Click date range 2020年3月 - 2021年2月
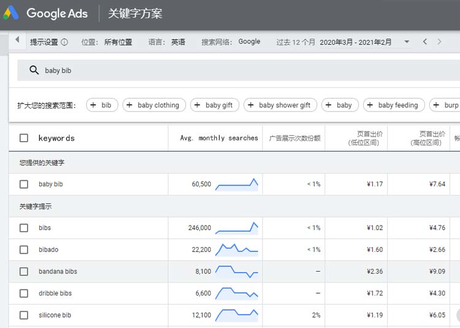Viewport: 460px width, 328px height. [x=356, y=42]
